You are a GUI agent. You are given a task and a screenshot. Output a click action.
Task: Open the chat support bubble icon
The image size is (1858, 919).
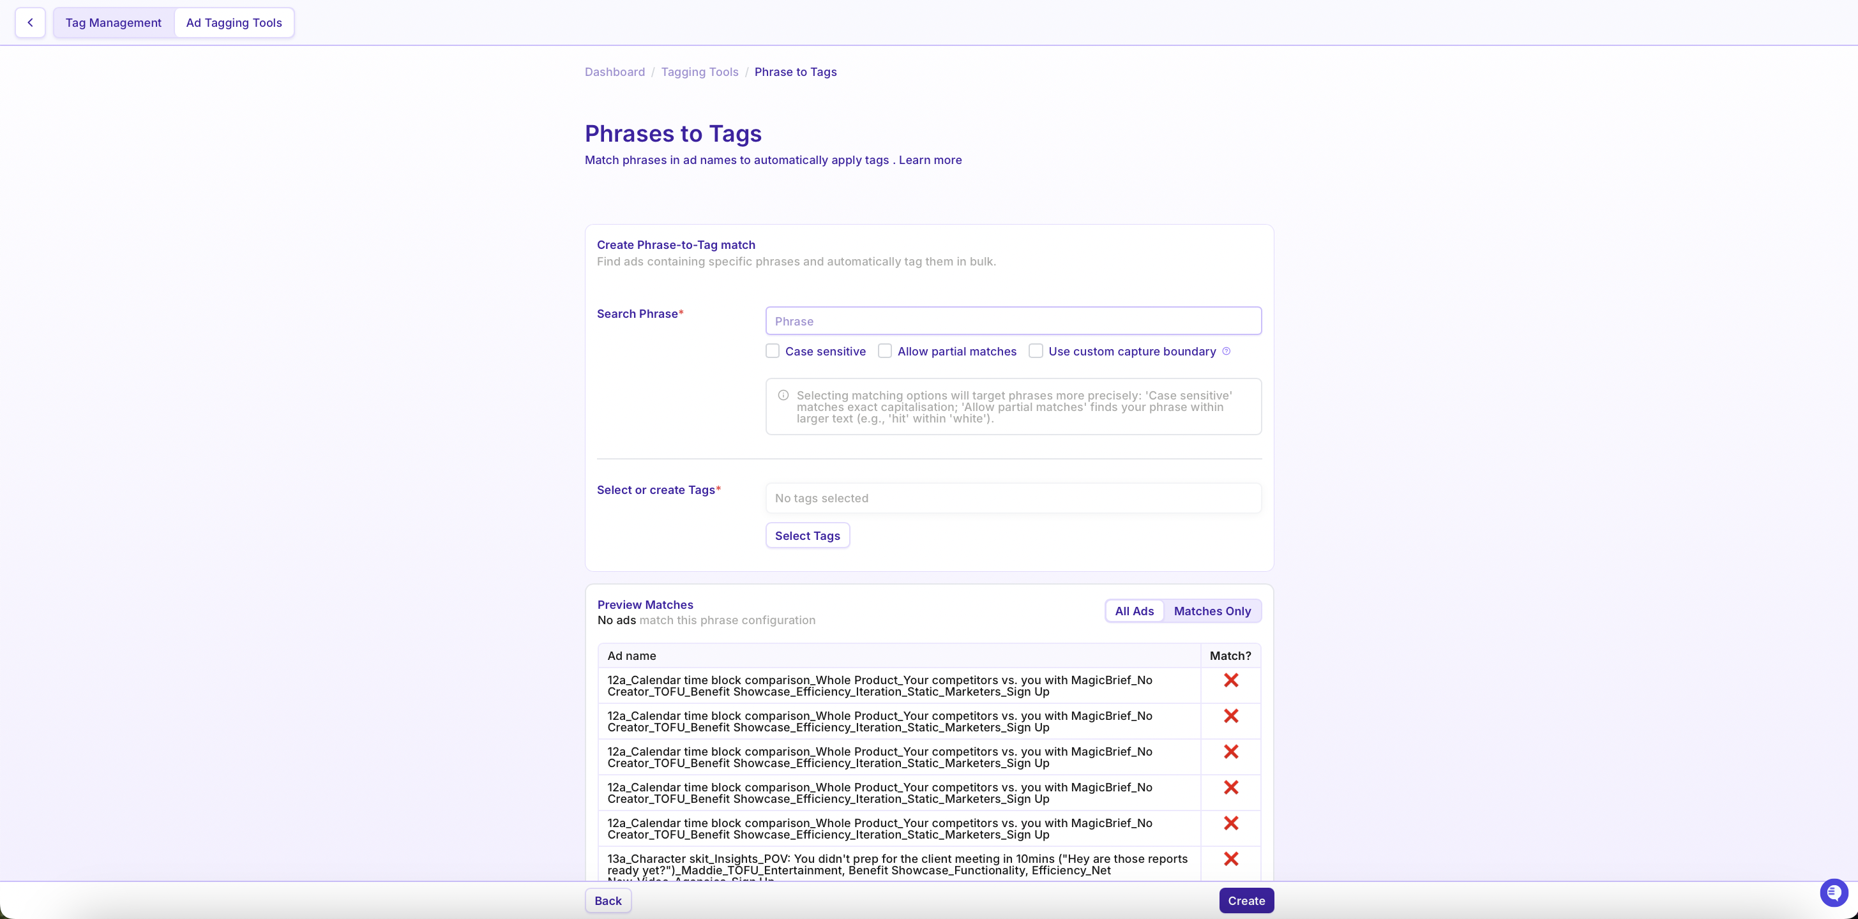tap(1832, 892)
